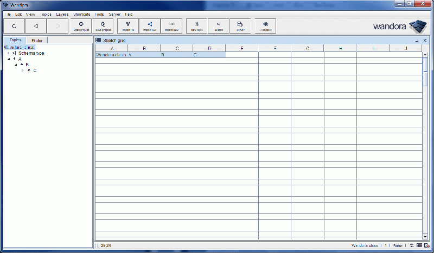Close the Sketch grid panel

(x=425, y=41)
